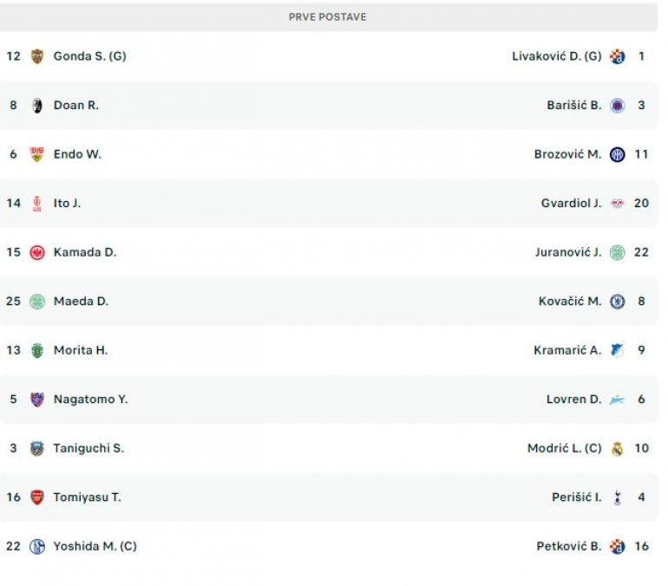Open Kamada D. player link
Viewport: 668px width, 586px height.
click(x=85, y=252)
